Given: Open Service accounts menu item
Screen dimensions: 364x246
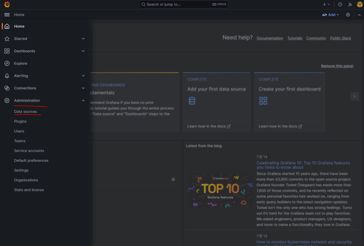Looking at the screenshot, I should tap(29, 151).
